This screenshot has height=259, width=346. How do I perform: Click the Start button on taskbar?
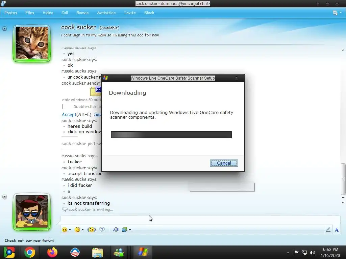9,252
